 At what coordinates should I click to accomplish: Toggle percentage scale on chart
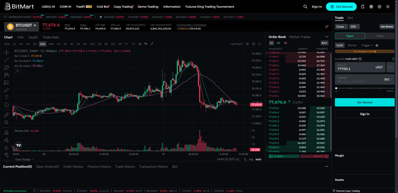tap(245, 160)
